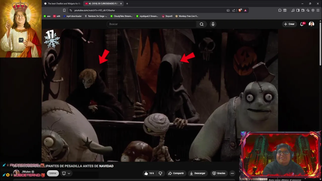Open the 'Monkey: Free Live V...' bookmark
This screenshot has height=181, width=322.
coord(187,16)
